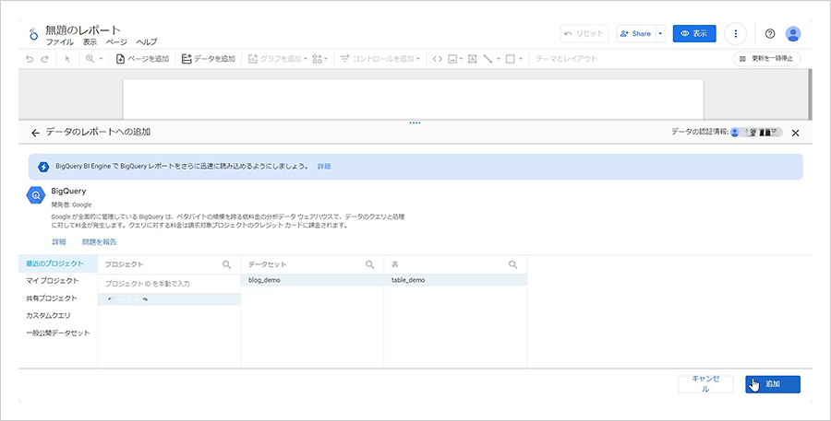The height and width of the screenshot is (421, 831).
Task: Select the pointer selection mode tool
Action: point(67,59)
